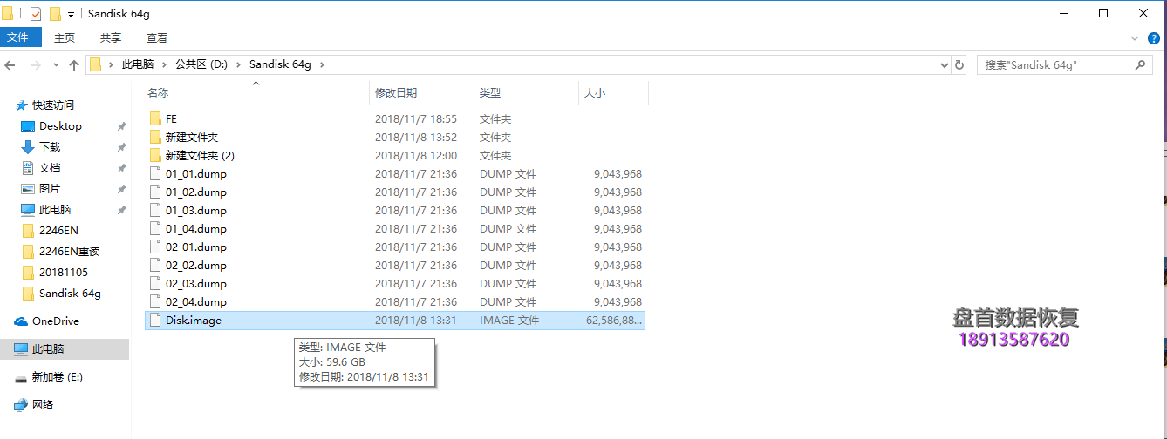Click Sandisk 64g breadcrumb in address bar
The width and height of the screenshot is (1167, 439).
click(280, 64)
